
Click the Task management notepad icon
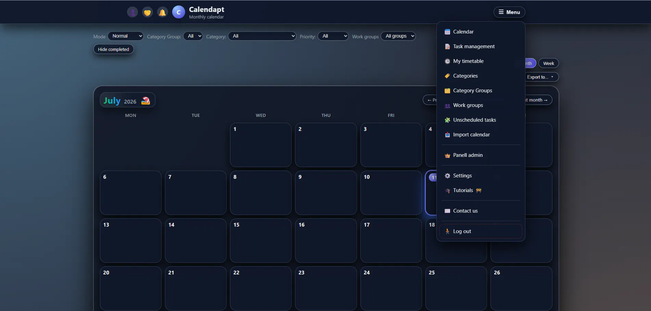tap(447, 46)
